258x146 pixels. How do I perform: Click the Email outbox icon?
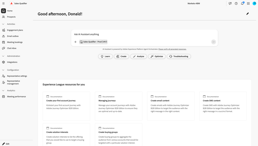(x=3, y=36)
